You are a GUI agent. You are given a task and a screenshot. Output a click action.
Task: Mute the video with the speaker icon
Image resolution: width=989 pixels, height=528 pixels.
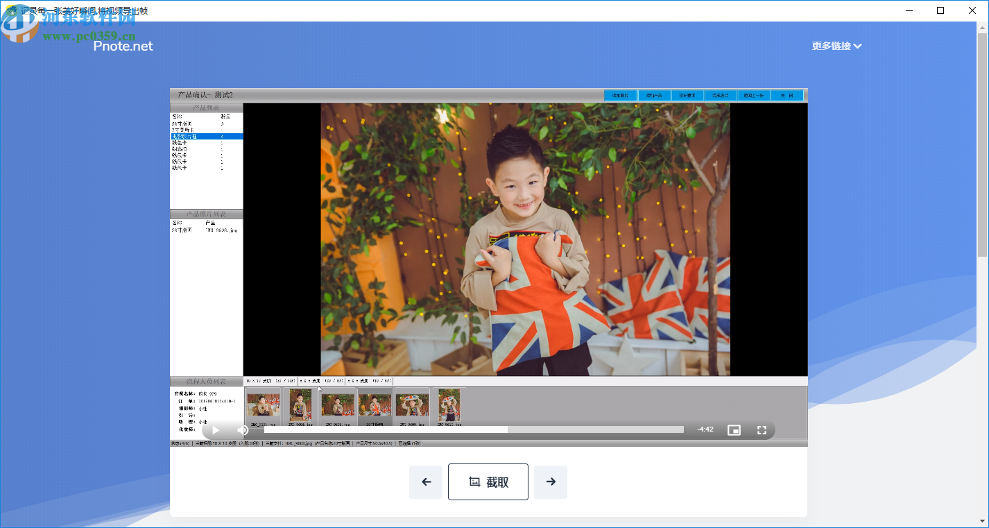coord(243,429)
